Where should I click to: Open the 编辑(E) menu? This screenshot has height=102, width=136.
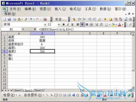pos(30,9)
